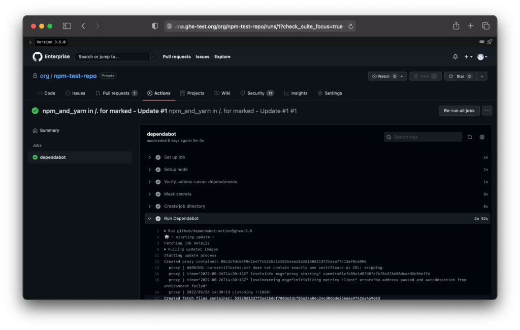Expand Run github/dependabot-action log group
This screenshot has width=520, height=330.
(208, 231)
